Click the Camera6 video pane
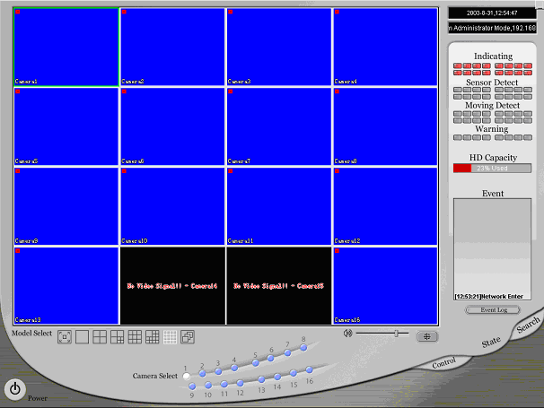This screenshot has width=544, height=408. pos(172,126)
